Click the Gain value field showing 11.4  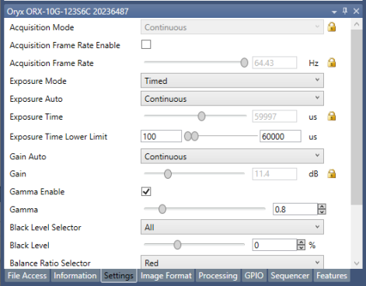[x=274, y=174]
